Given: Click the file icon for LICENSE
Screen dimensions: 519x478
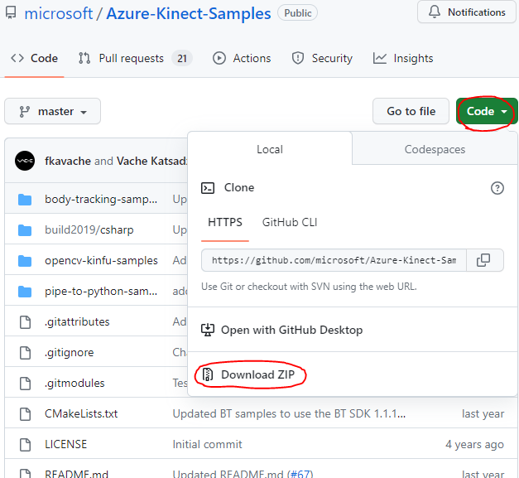Looking at the screenshot, I should click(x=25, y=445).
